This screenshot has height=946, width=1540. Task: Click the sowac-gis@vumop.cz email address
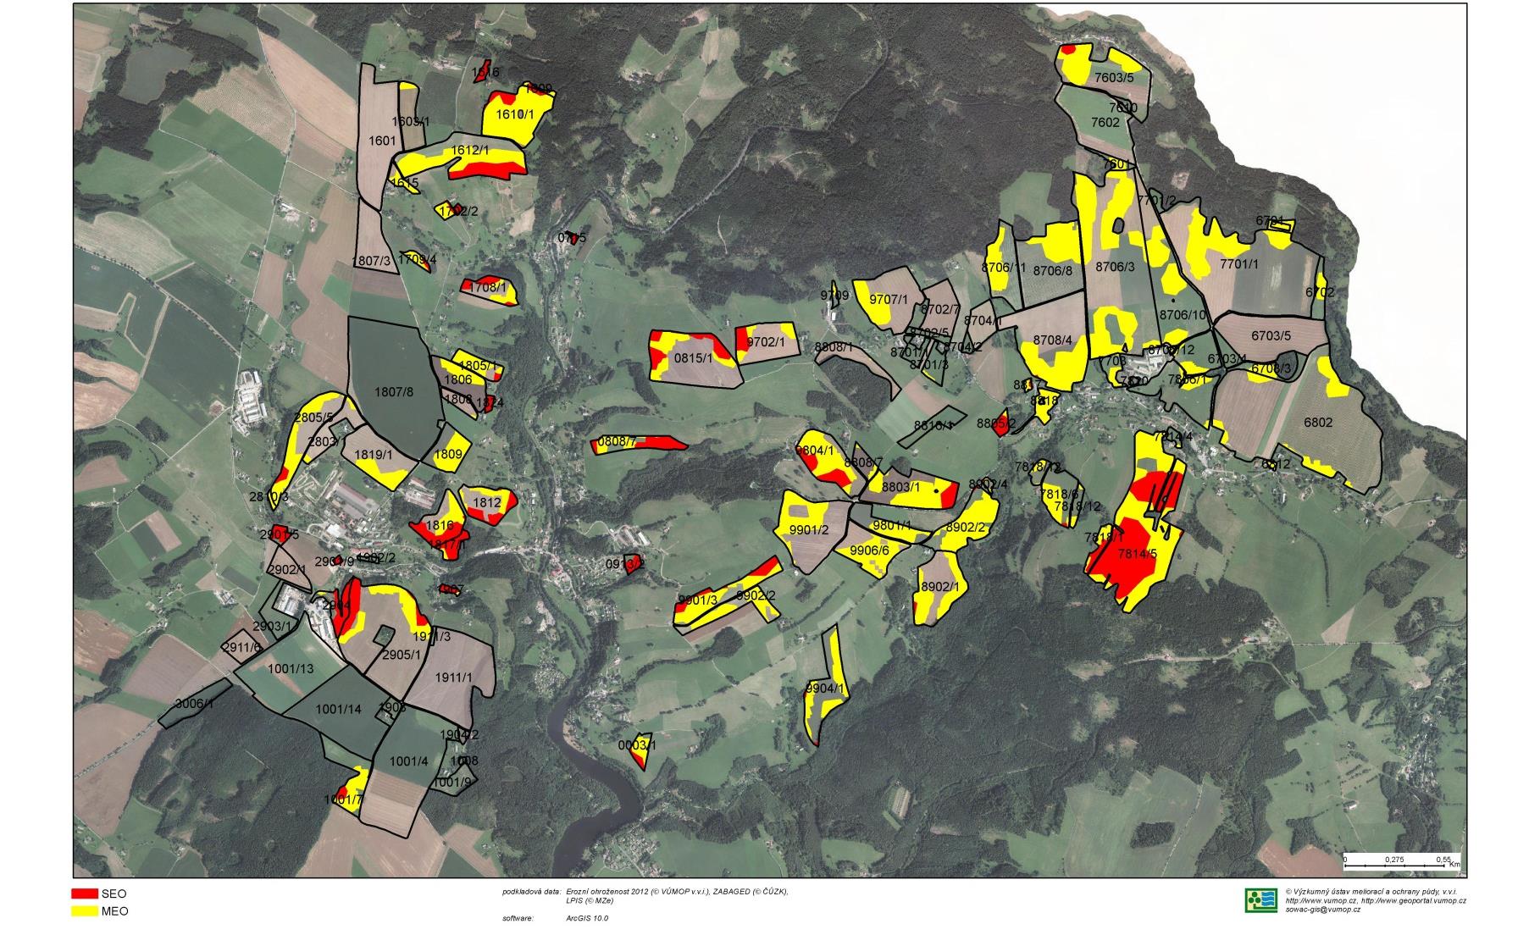[x=1323, y=909]
